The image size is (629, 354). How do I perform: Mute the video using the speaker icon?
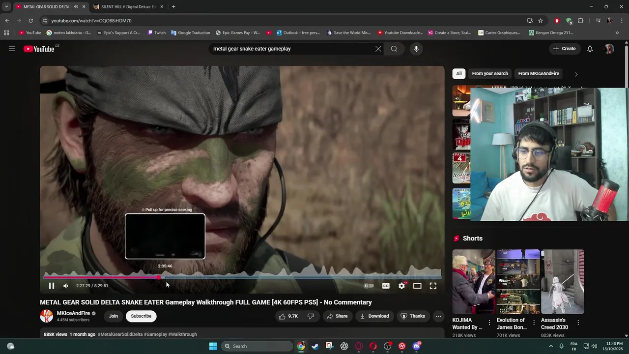pyautogui.click(x=66, y=286)
